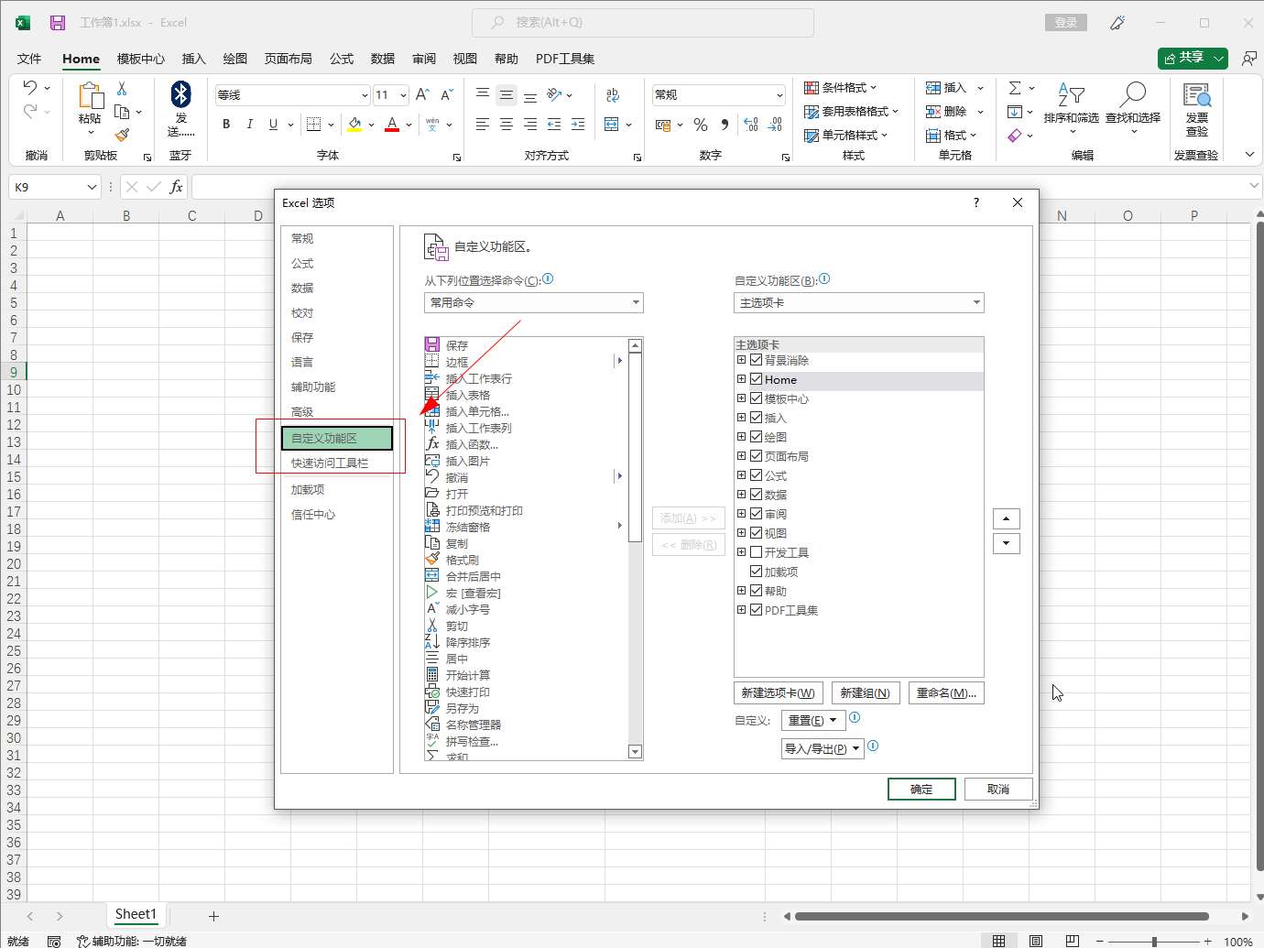Screen dimensions: 1264x948
Task: Click the Find and Select magnifier
Action: (x=1133, y=94)
